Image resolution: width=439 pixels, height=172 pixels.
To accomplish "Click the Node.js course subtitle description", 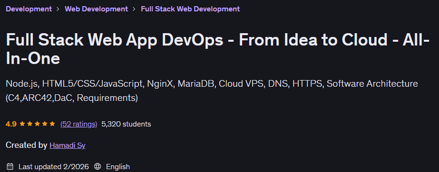I will (x=212, y=91).
